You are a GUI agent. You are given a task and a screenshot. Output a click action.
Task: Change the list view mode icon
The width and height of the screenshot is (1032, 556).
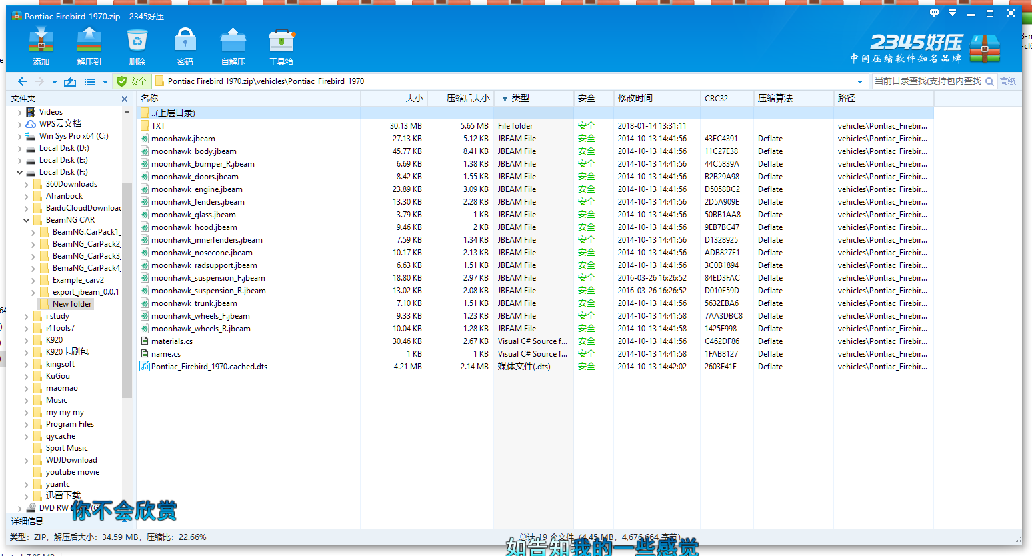click(90, 81)
